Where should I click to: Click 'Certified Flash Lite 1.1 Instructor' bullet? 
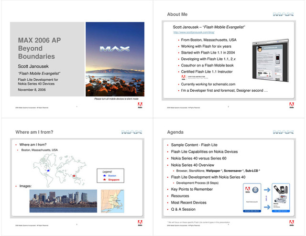coord(207,72)
